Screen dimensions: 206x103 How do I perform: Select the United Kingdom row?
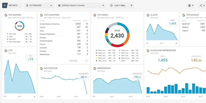click(64, 41)
